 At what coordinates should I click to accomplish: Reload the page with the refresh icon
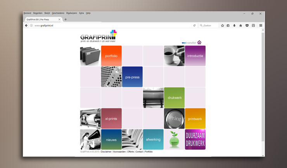tap(194, 26)
